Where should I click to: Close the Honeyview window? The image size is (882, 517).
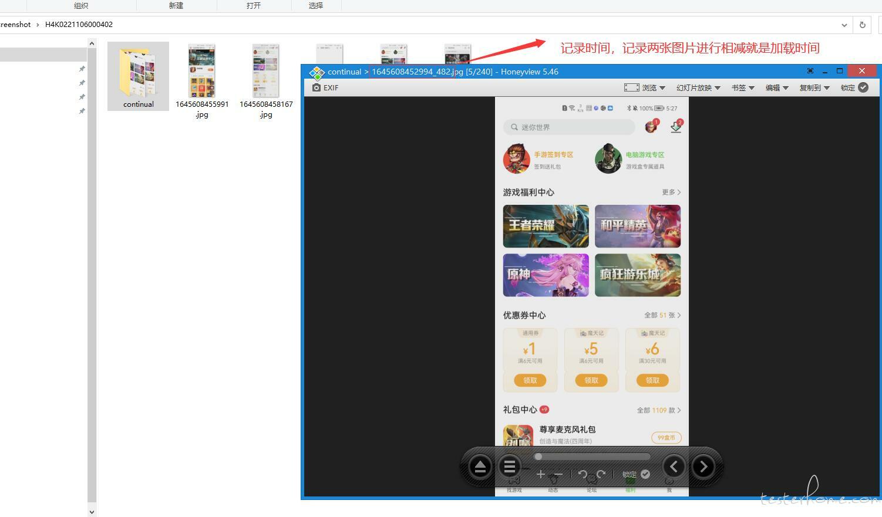click(x=861, y=71)
